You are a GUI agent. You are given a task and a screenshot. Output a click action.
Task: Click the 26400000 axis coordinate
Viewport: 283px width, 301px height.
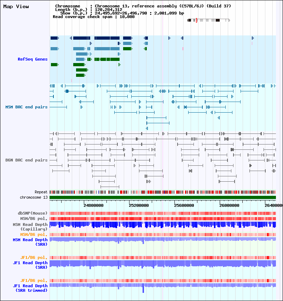[274, 205]
